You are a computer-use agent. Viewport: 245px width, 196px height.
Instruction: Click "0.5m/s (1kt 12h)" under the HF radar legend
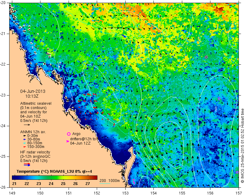click(34, 161)
